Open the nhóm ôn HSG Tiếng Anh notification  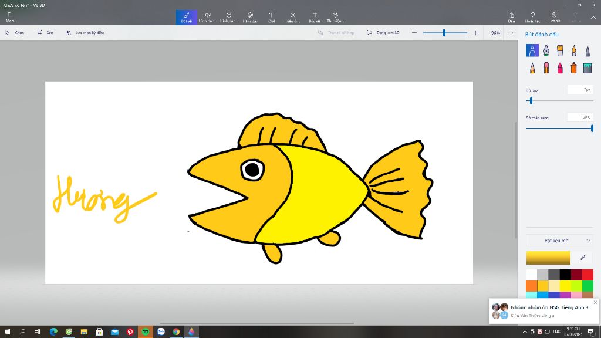point(545,311)
